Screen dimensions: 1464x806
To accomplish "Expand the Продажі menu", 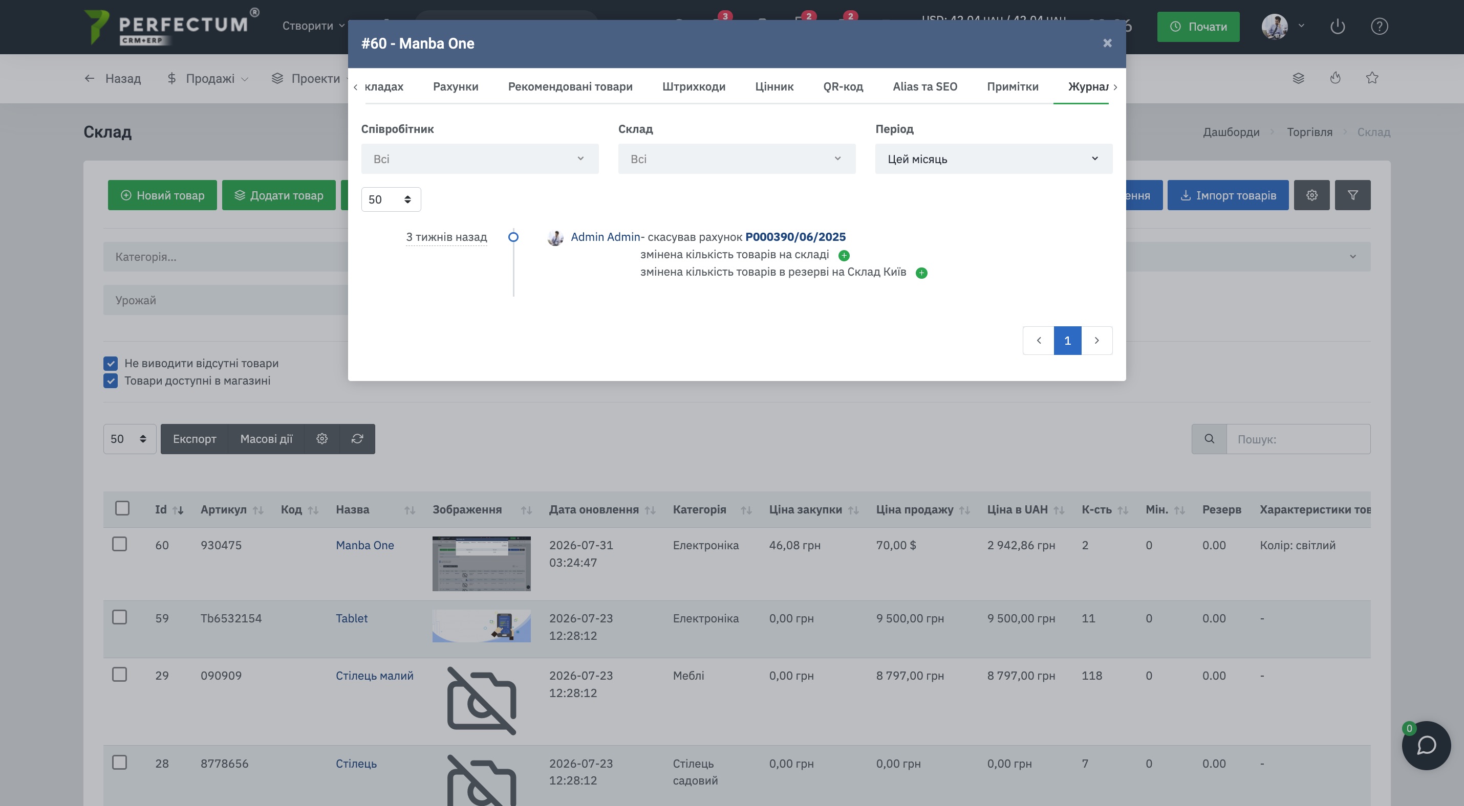I will click(208, 78).
